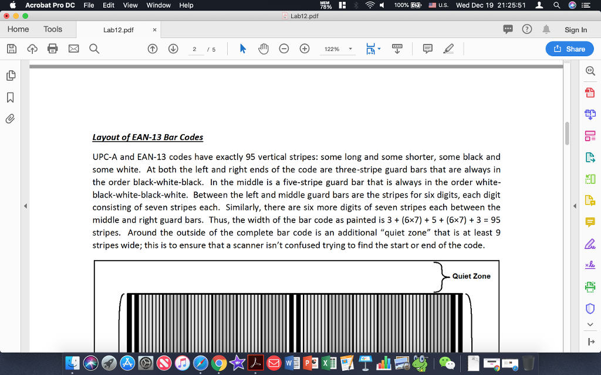The image size is (601, 375).
Task: Open the Bookmarks panel
Action: tap(9, 98)
